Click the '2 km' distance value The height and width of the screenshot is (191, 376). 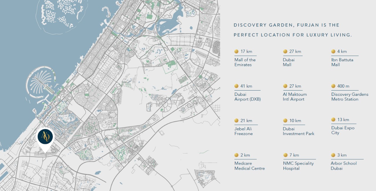coord(245,155)
